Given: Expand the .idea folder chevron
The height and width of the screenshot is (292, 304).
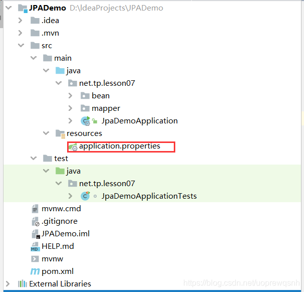Looking at the screenshot, I should tap(20, 21).
